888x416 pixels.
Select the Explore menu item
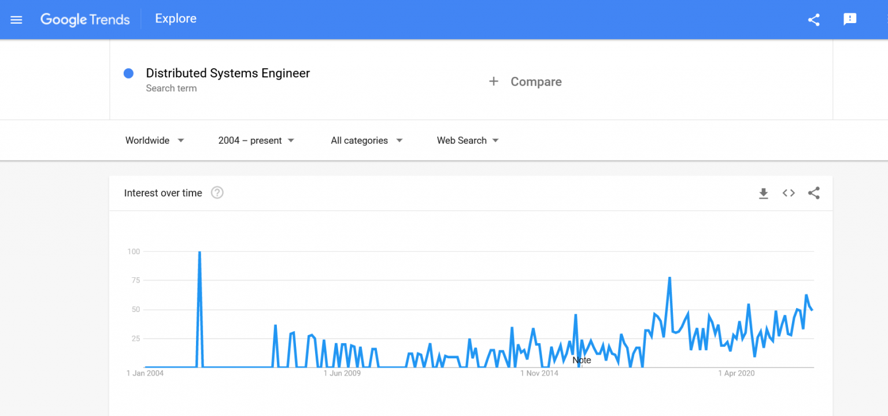(x=175, y=18)
